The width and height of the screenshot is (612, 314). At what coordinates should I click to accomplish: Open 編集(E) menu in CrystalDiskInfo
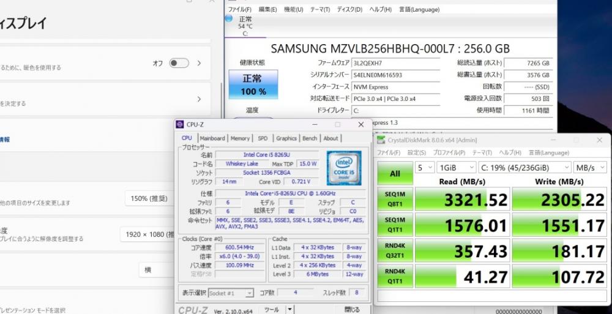pyautogui.click(x=268, y=9)
